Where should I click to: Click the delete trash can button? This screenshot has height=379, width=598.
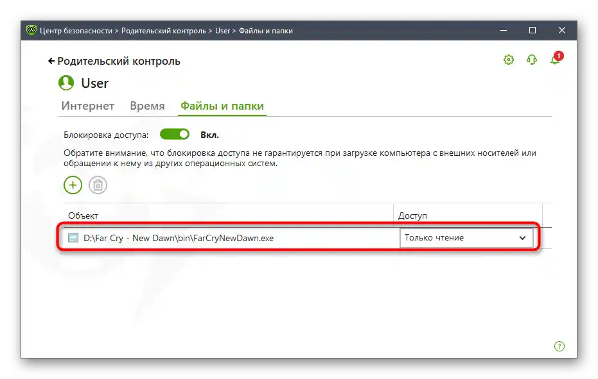[x=98, y=185]
